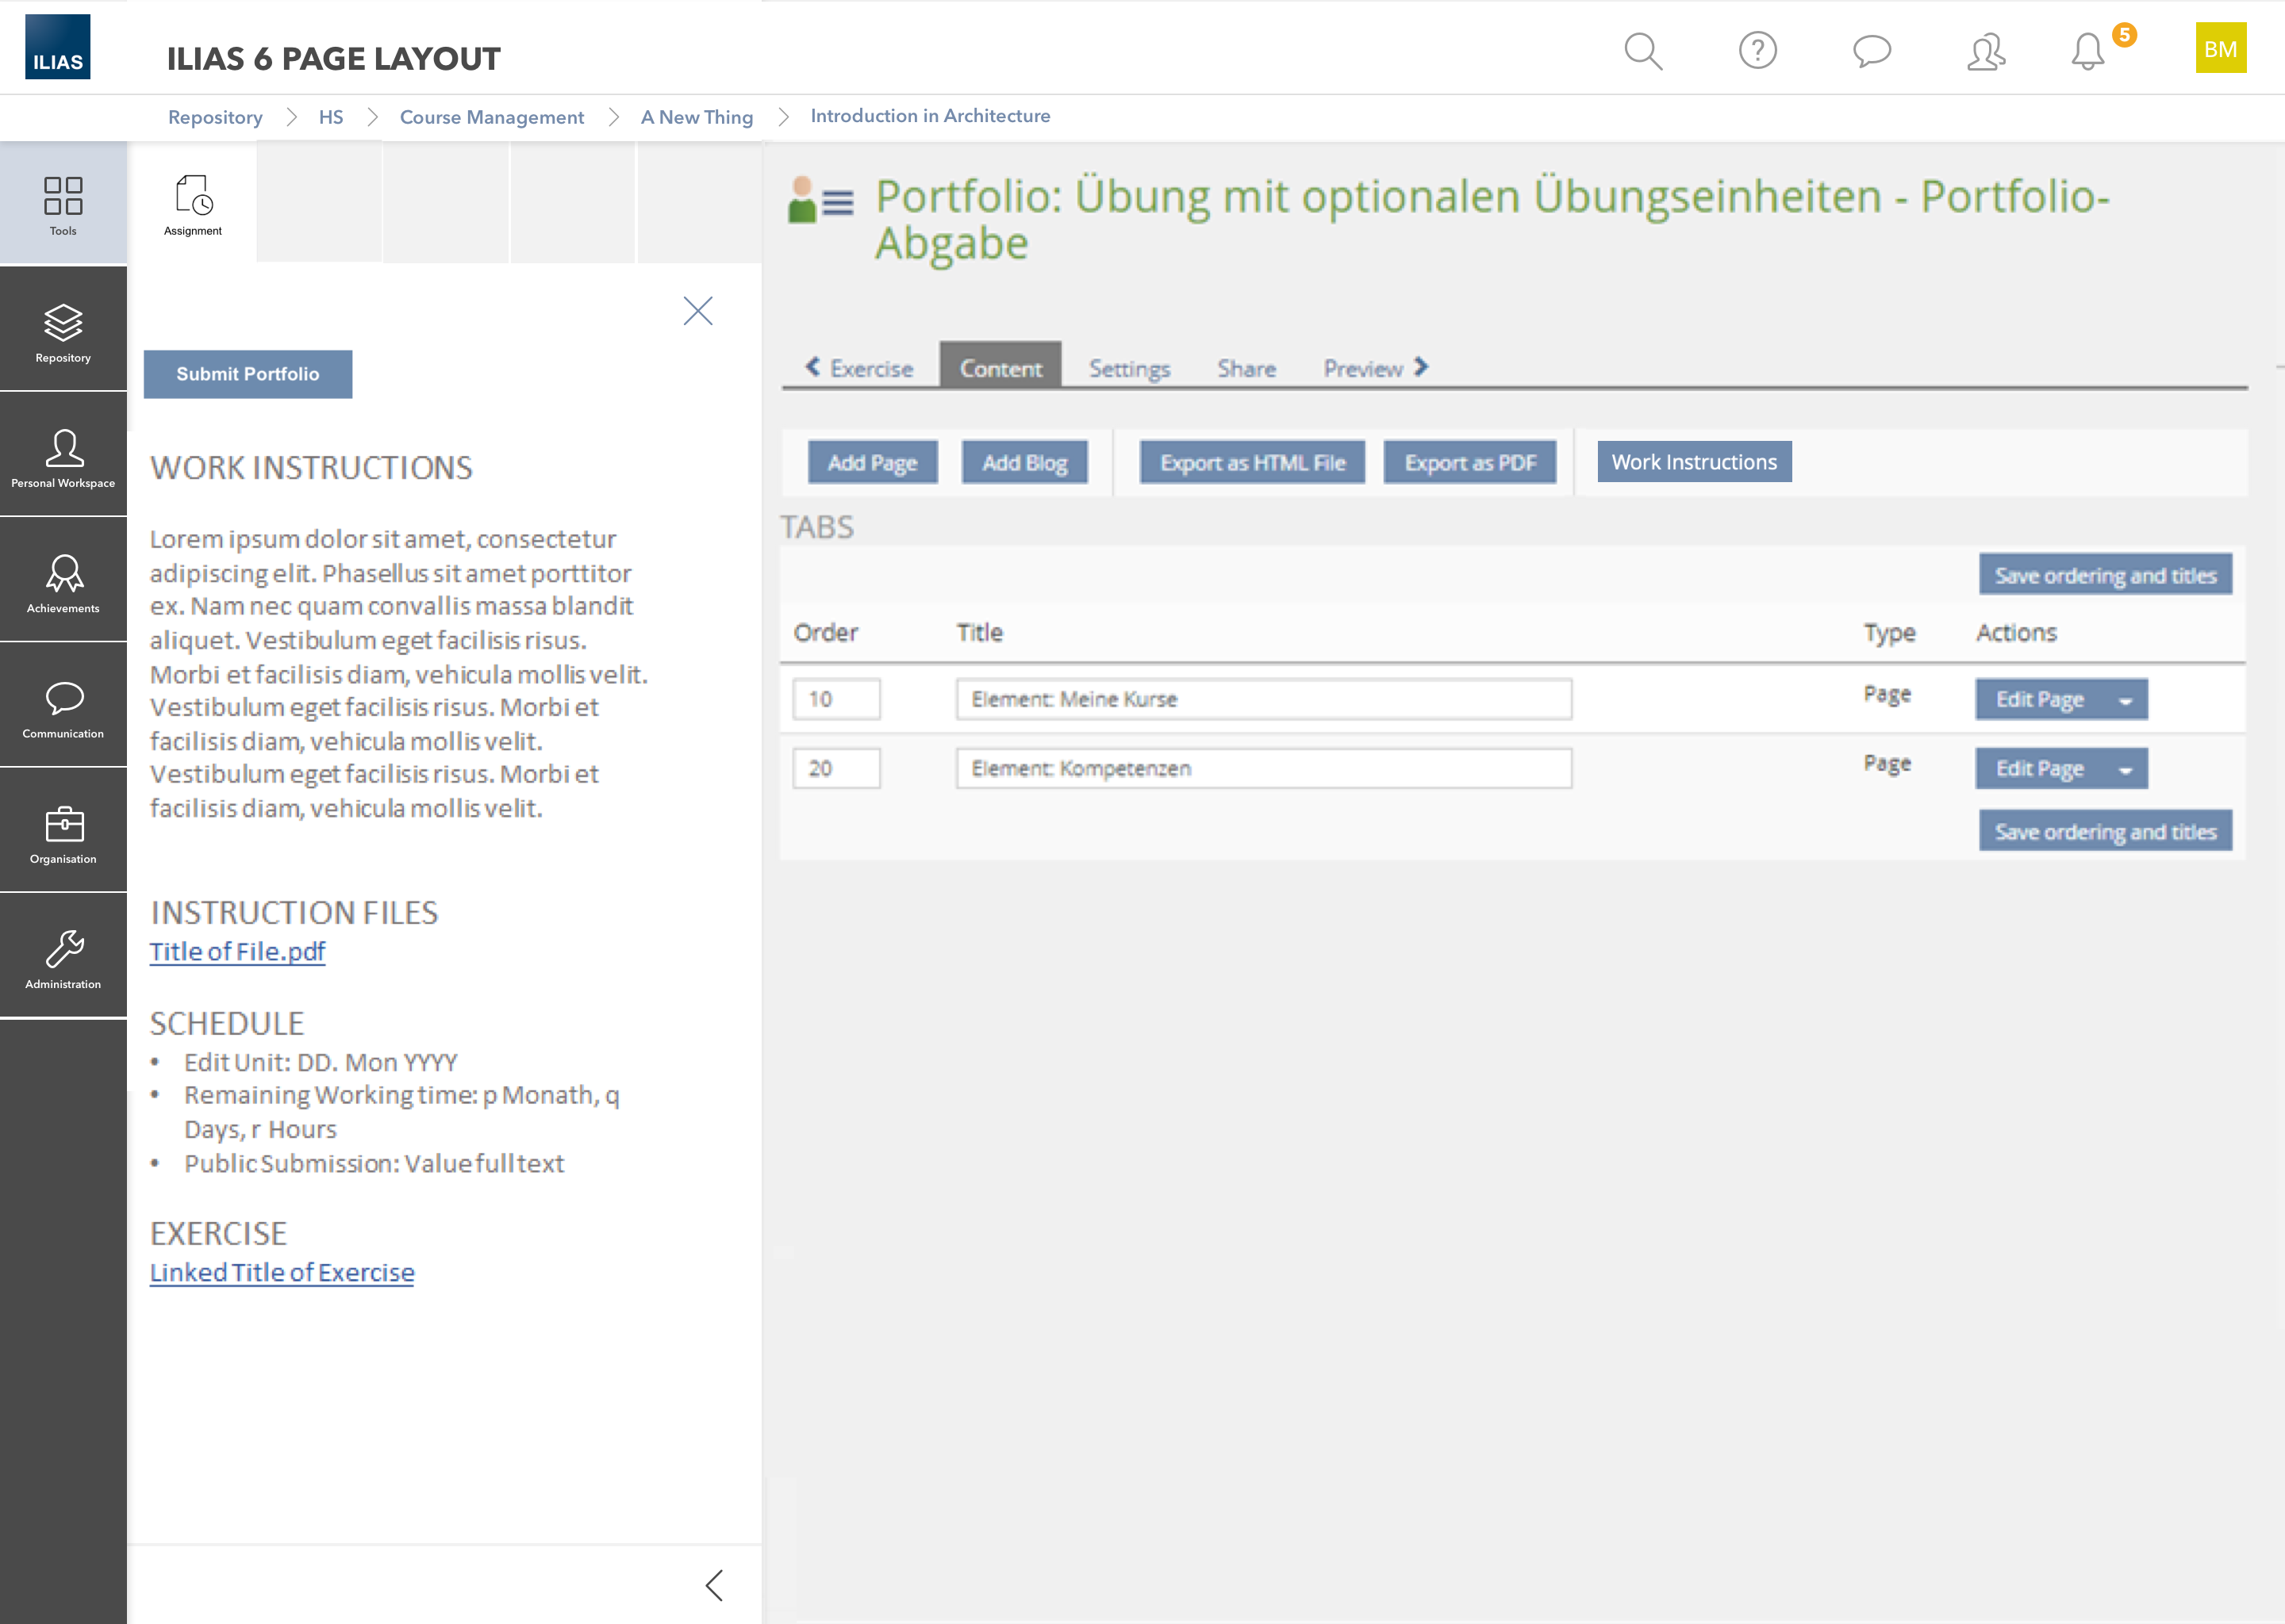Open the search magnifier icon
The height and width of the screenshot is (1624, 2285).
coord(1642,51)
